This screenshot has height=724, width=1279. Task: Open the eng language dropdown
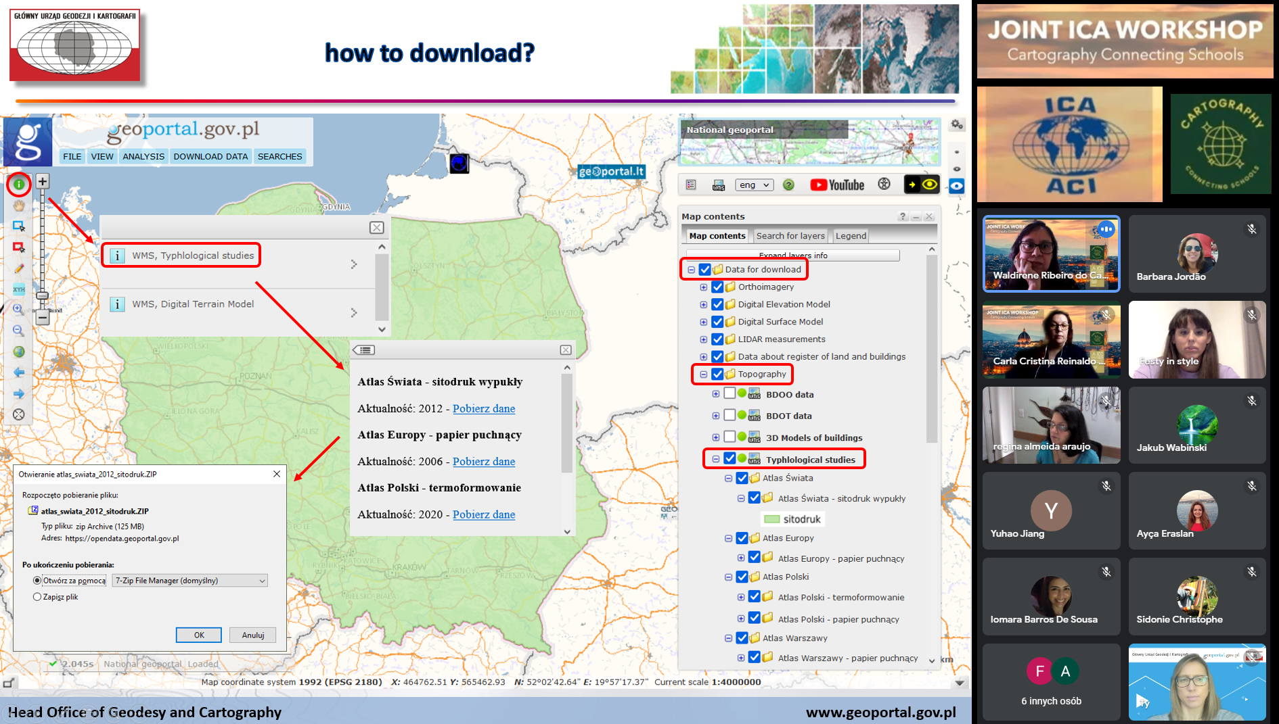point(754,185)
